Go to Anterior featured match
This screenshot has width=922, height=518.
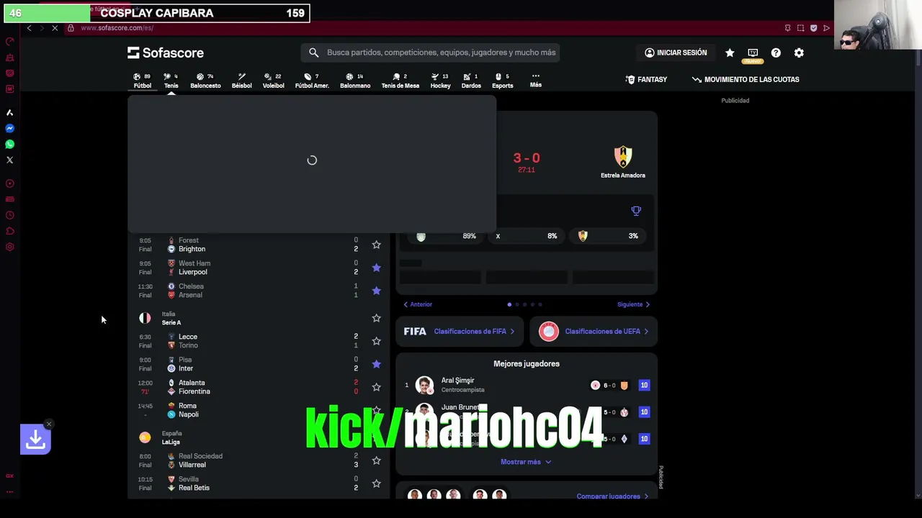418,304
